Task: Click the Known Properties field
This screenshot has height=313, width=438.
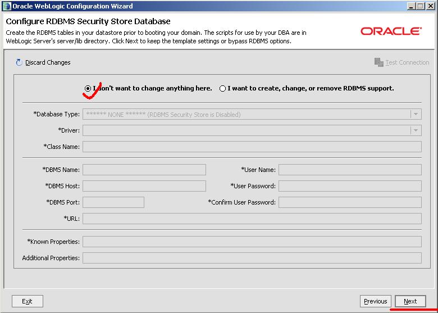Action: pos(252,242)
